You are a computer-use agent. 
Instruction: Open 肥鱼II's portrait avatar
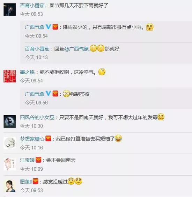(x=10, y=186)
